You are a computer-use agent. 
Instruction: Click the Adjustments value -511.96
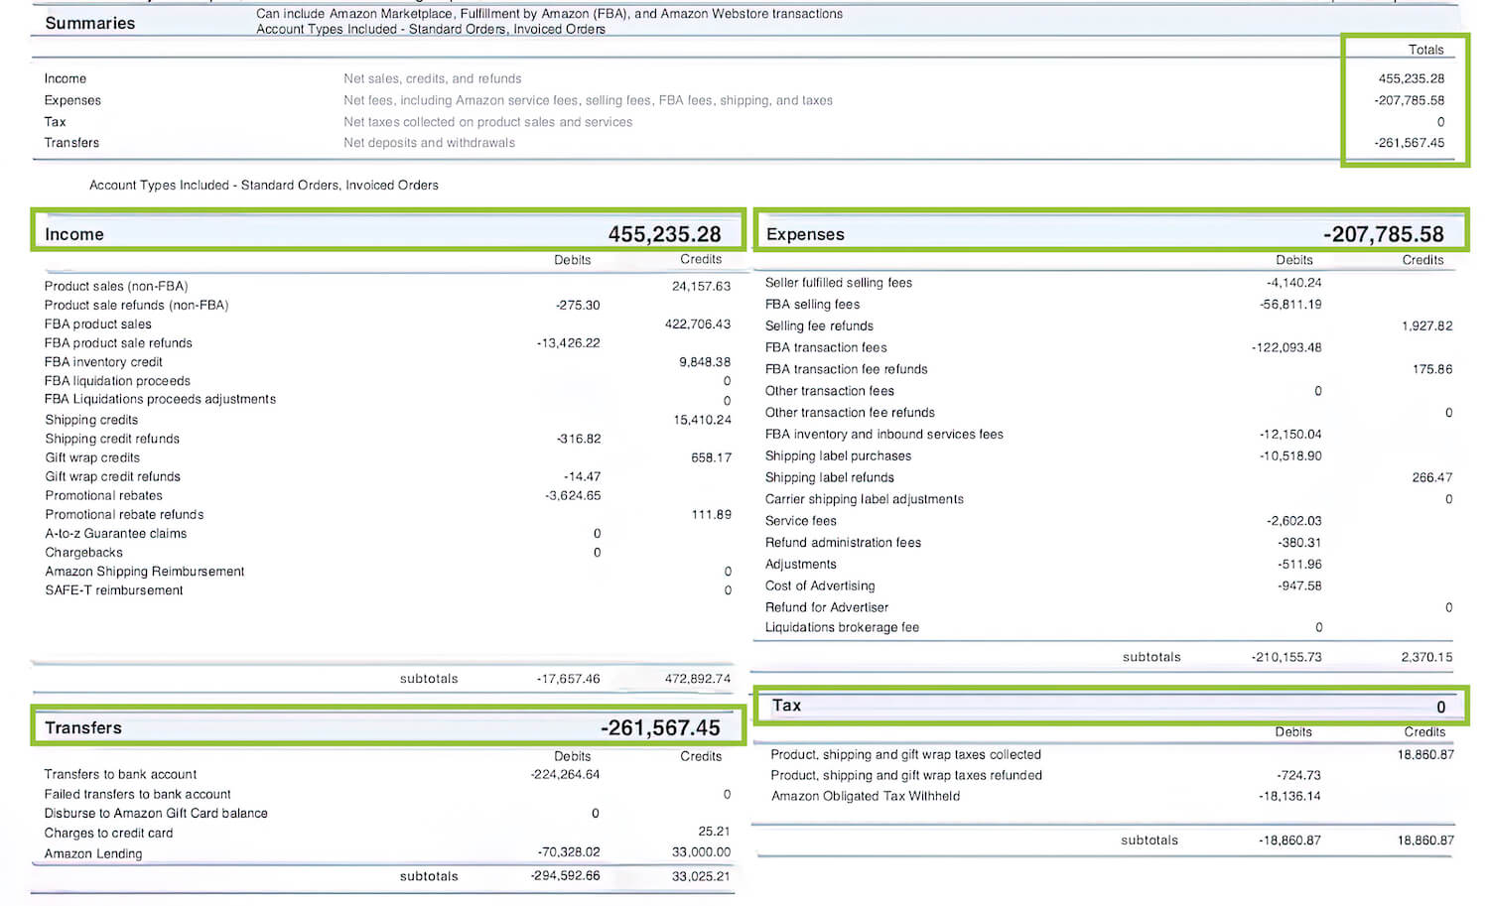1300,564
